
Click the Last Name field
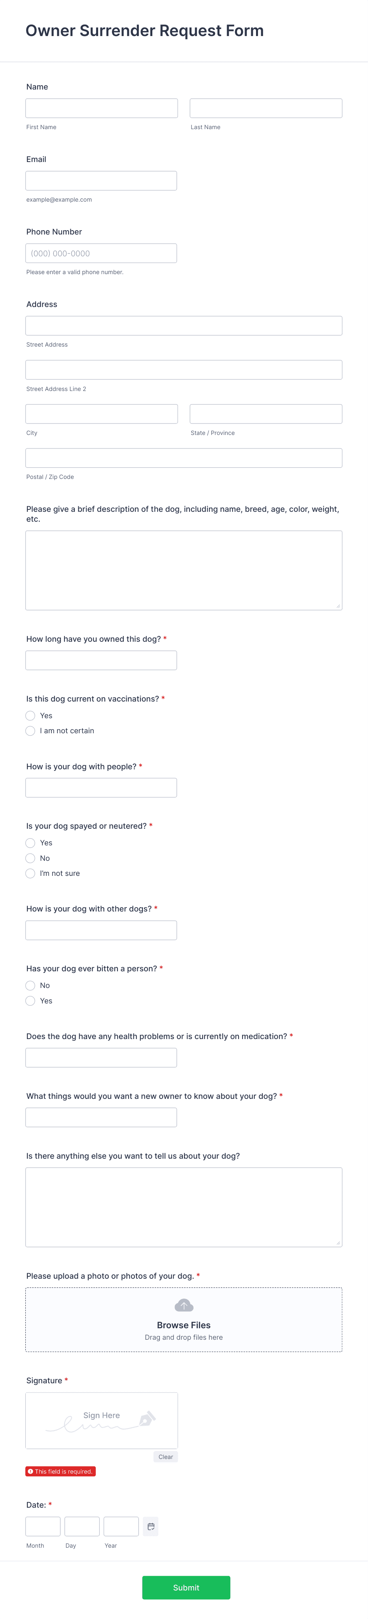265,107
